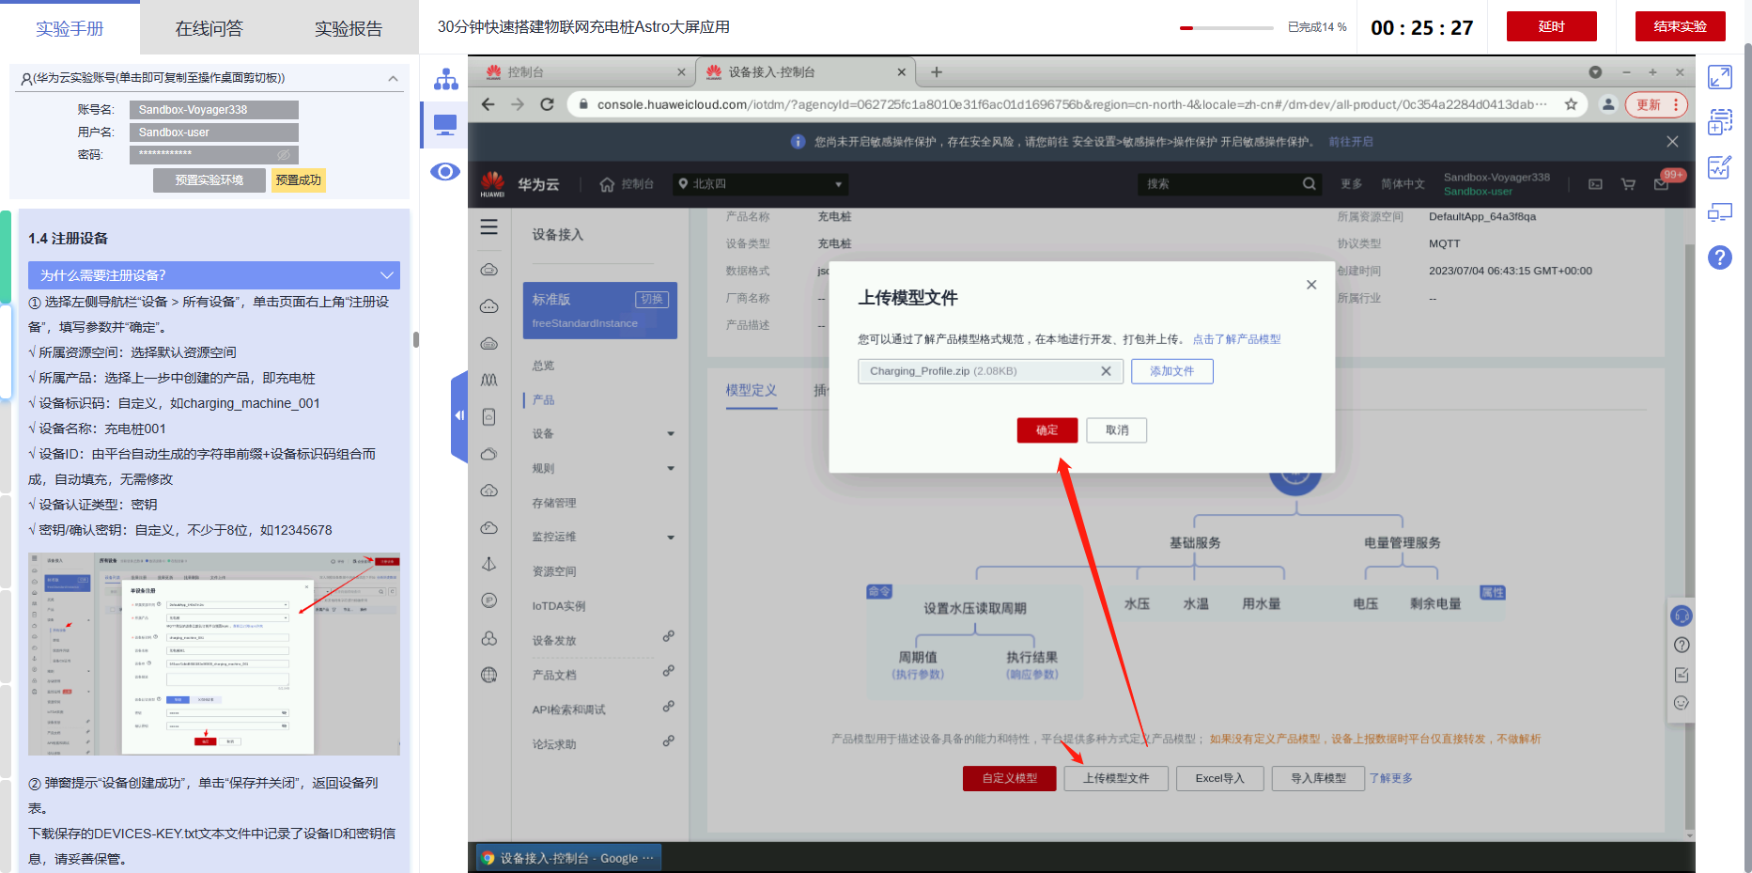The height and width of the screenshot is (873, 1752).
Task: Collapse the Huawei Cloud lab account panel
Action: [393, 78]
